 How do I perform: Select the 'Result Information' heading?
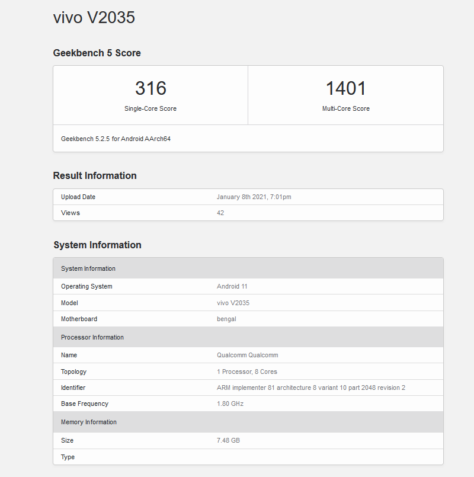95,175
